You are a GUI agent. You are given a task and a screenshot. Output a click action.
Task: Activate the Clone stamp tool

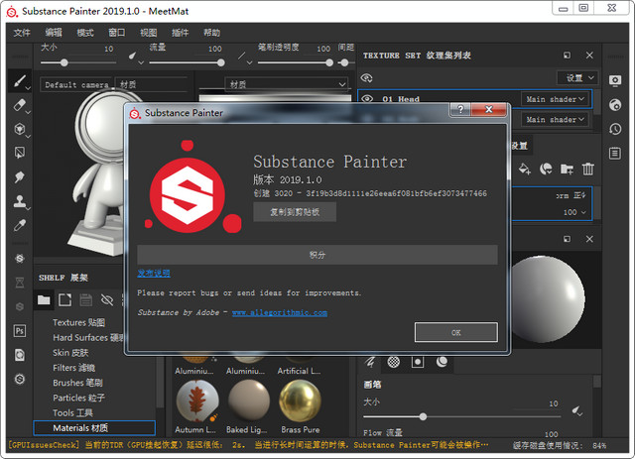click(x=18, y=201)
